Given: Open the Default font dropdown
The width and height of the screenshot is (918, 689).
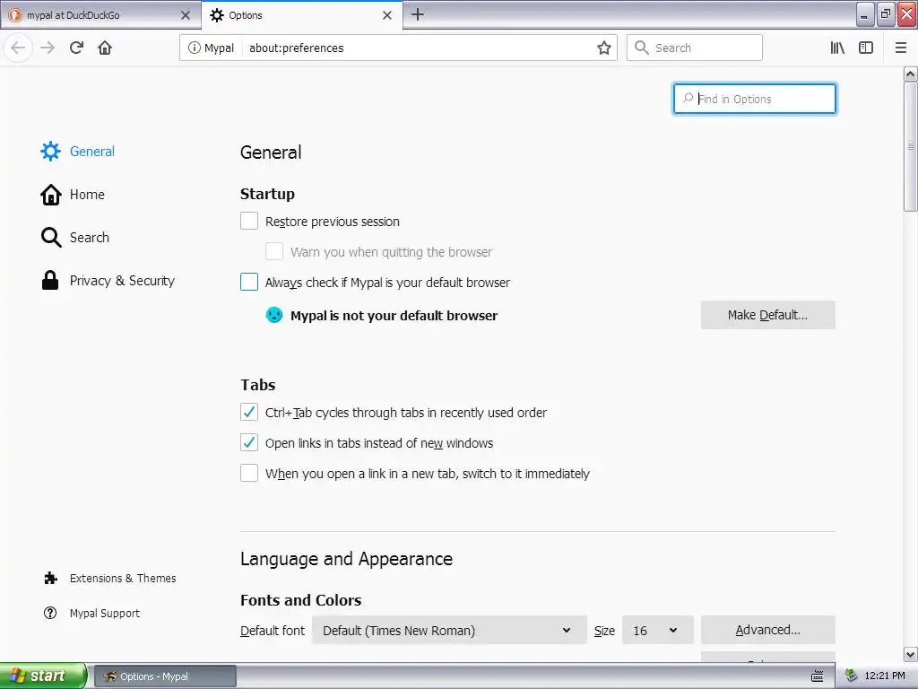Looking at the screenshot, I should click(x=449, y=630).
